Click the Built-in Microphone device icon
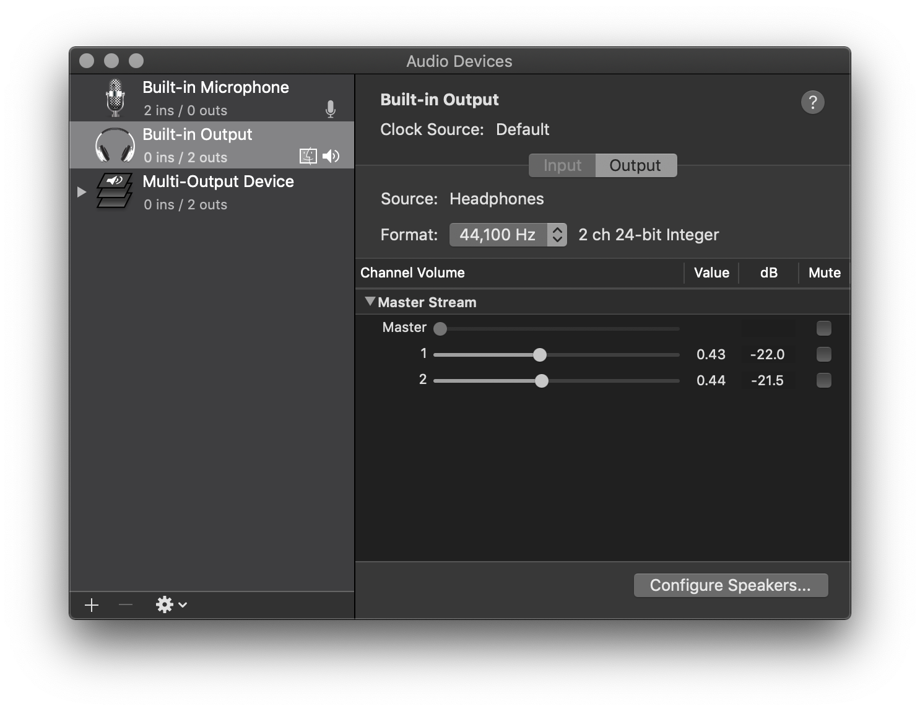 (x=115, y=98)
